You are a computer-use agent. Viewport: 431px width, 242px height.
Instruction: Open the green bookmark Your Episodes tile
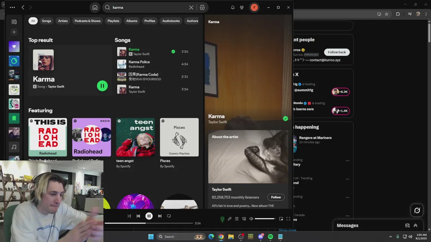14,118
